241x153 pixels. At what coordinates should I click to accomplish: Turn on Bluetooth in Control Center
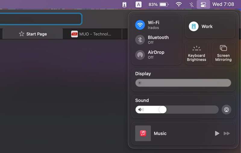pyautogui.click(x=140, y=40)
